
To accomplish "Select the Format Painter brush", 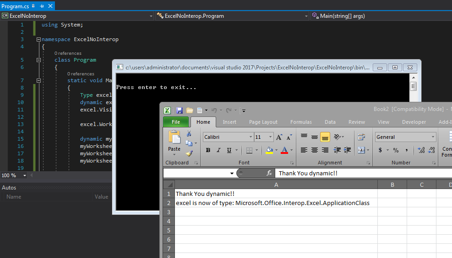I will click(x=189, y=153).
